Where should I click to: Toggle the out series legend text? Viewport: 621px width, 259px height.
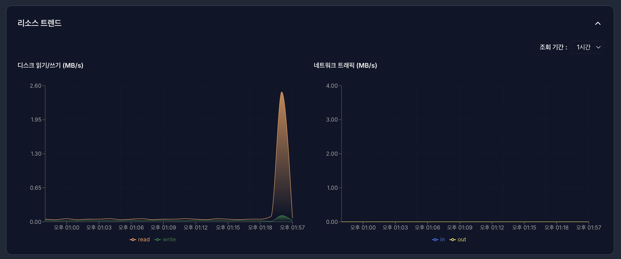[x=462, y=240]
